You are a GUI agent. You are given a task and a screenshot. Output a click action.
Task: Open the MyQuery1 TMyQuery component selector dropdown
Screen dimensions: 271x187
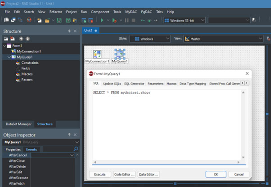(x=77, y=142)
